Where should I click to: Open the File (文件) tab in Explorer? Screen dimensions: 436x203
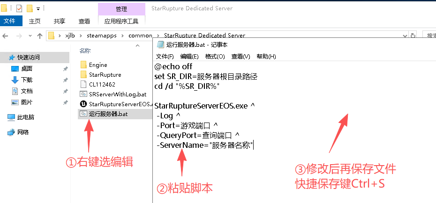(x=10, y=21)
